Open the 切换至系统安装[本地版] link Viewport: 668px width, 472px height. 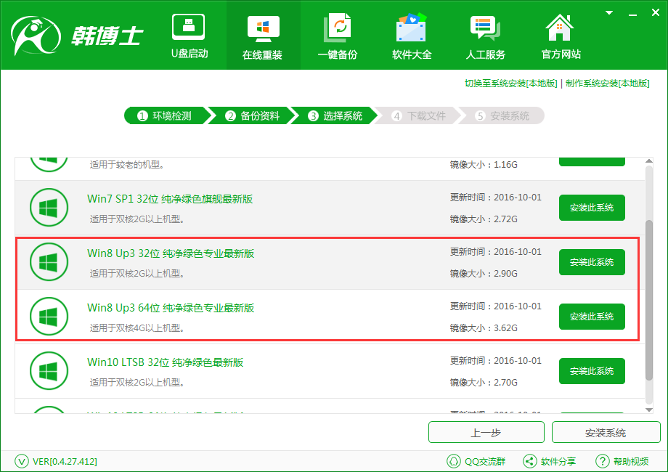[510, 84]
